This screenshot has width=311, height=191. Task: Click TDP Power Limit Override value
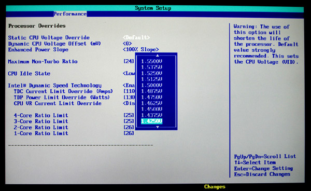tap(129, 97)
